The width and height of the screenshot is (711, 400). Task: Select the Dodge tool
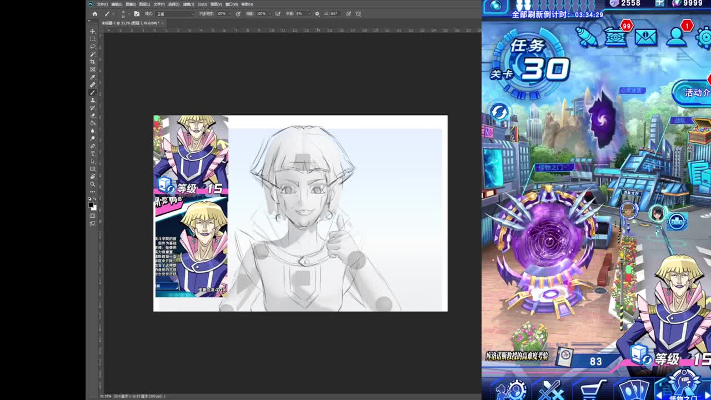tap(93, 138)
